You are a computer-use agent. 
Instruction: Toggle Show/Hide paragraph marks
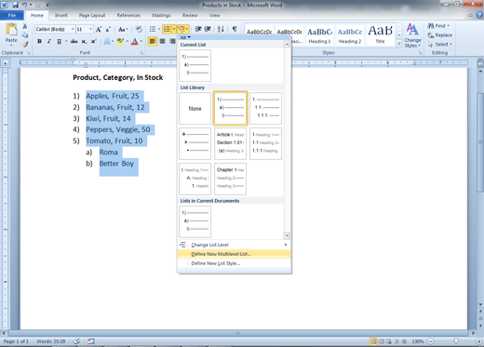(235, 29)
